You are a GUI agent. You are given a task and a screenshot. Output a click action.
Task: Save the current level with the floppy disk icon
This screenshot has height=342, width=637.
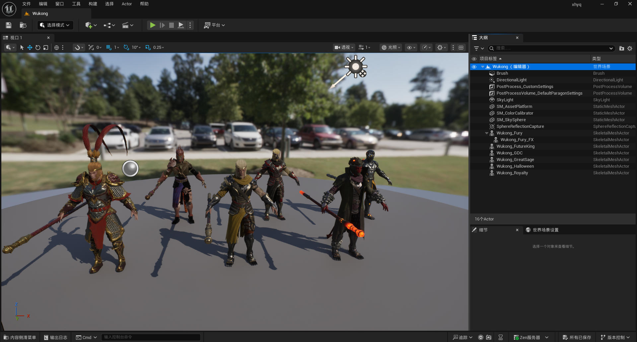click(x=9, y=25)
